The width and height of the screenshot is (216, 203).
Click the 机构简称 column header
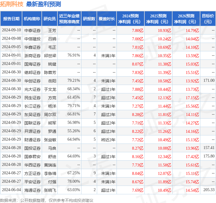32,19
